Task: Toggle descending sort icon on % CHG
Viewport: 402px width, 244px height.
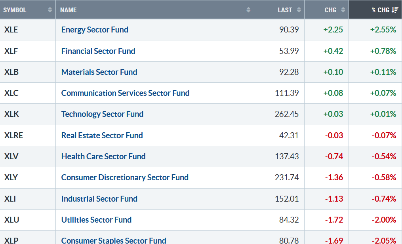Action: click(395, 10)
